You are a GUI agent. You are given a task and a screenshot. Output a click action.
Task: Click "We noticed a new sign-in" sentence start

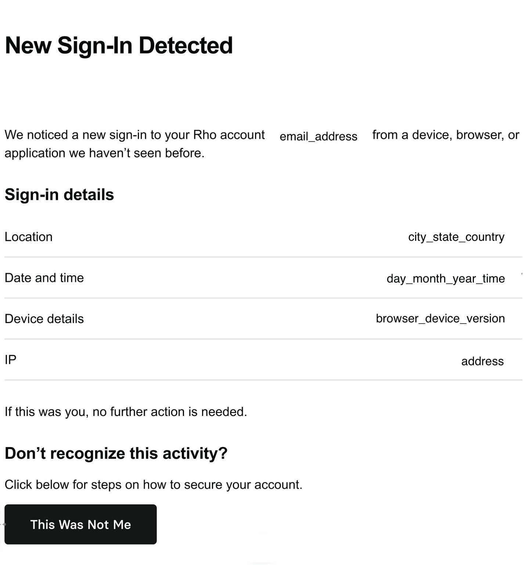[x=55, y=135]
